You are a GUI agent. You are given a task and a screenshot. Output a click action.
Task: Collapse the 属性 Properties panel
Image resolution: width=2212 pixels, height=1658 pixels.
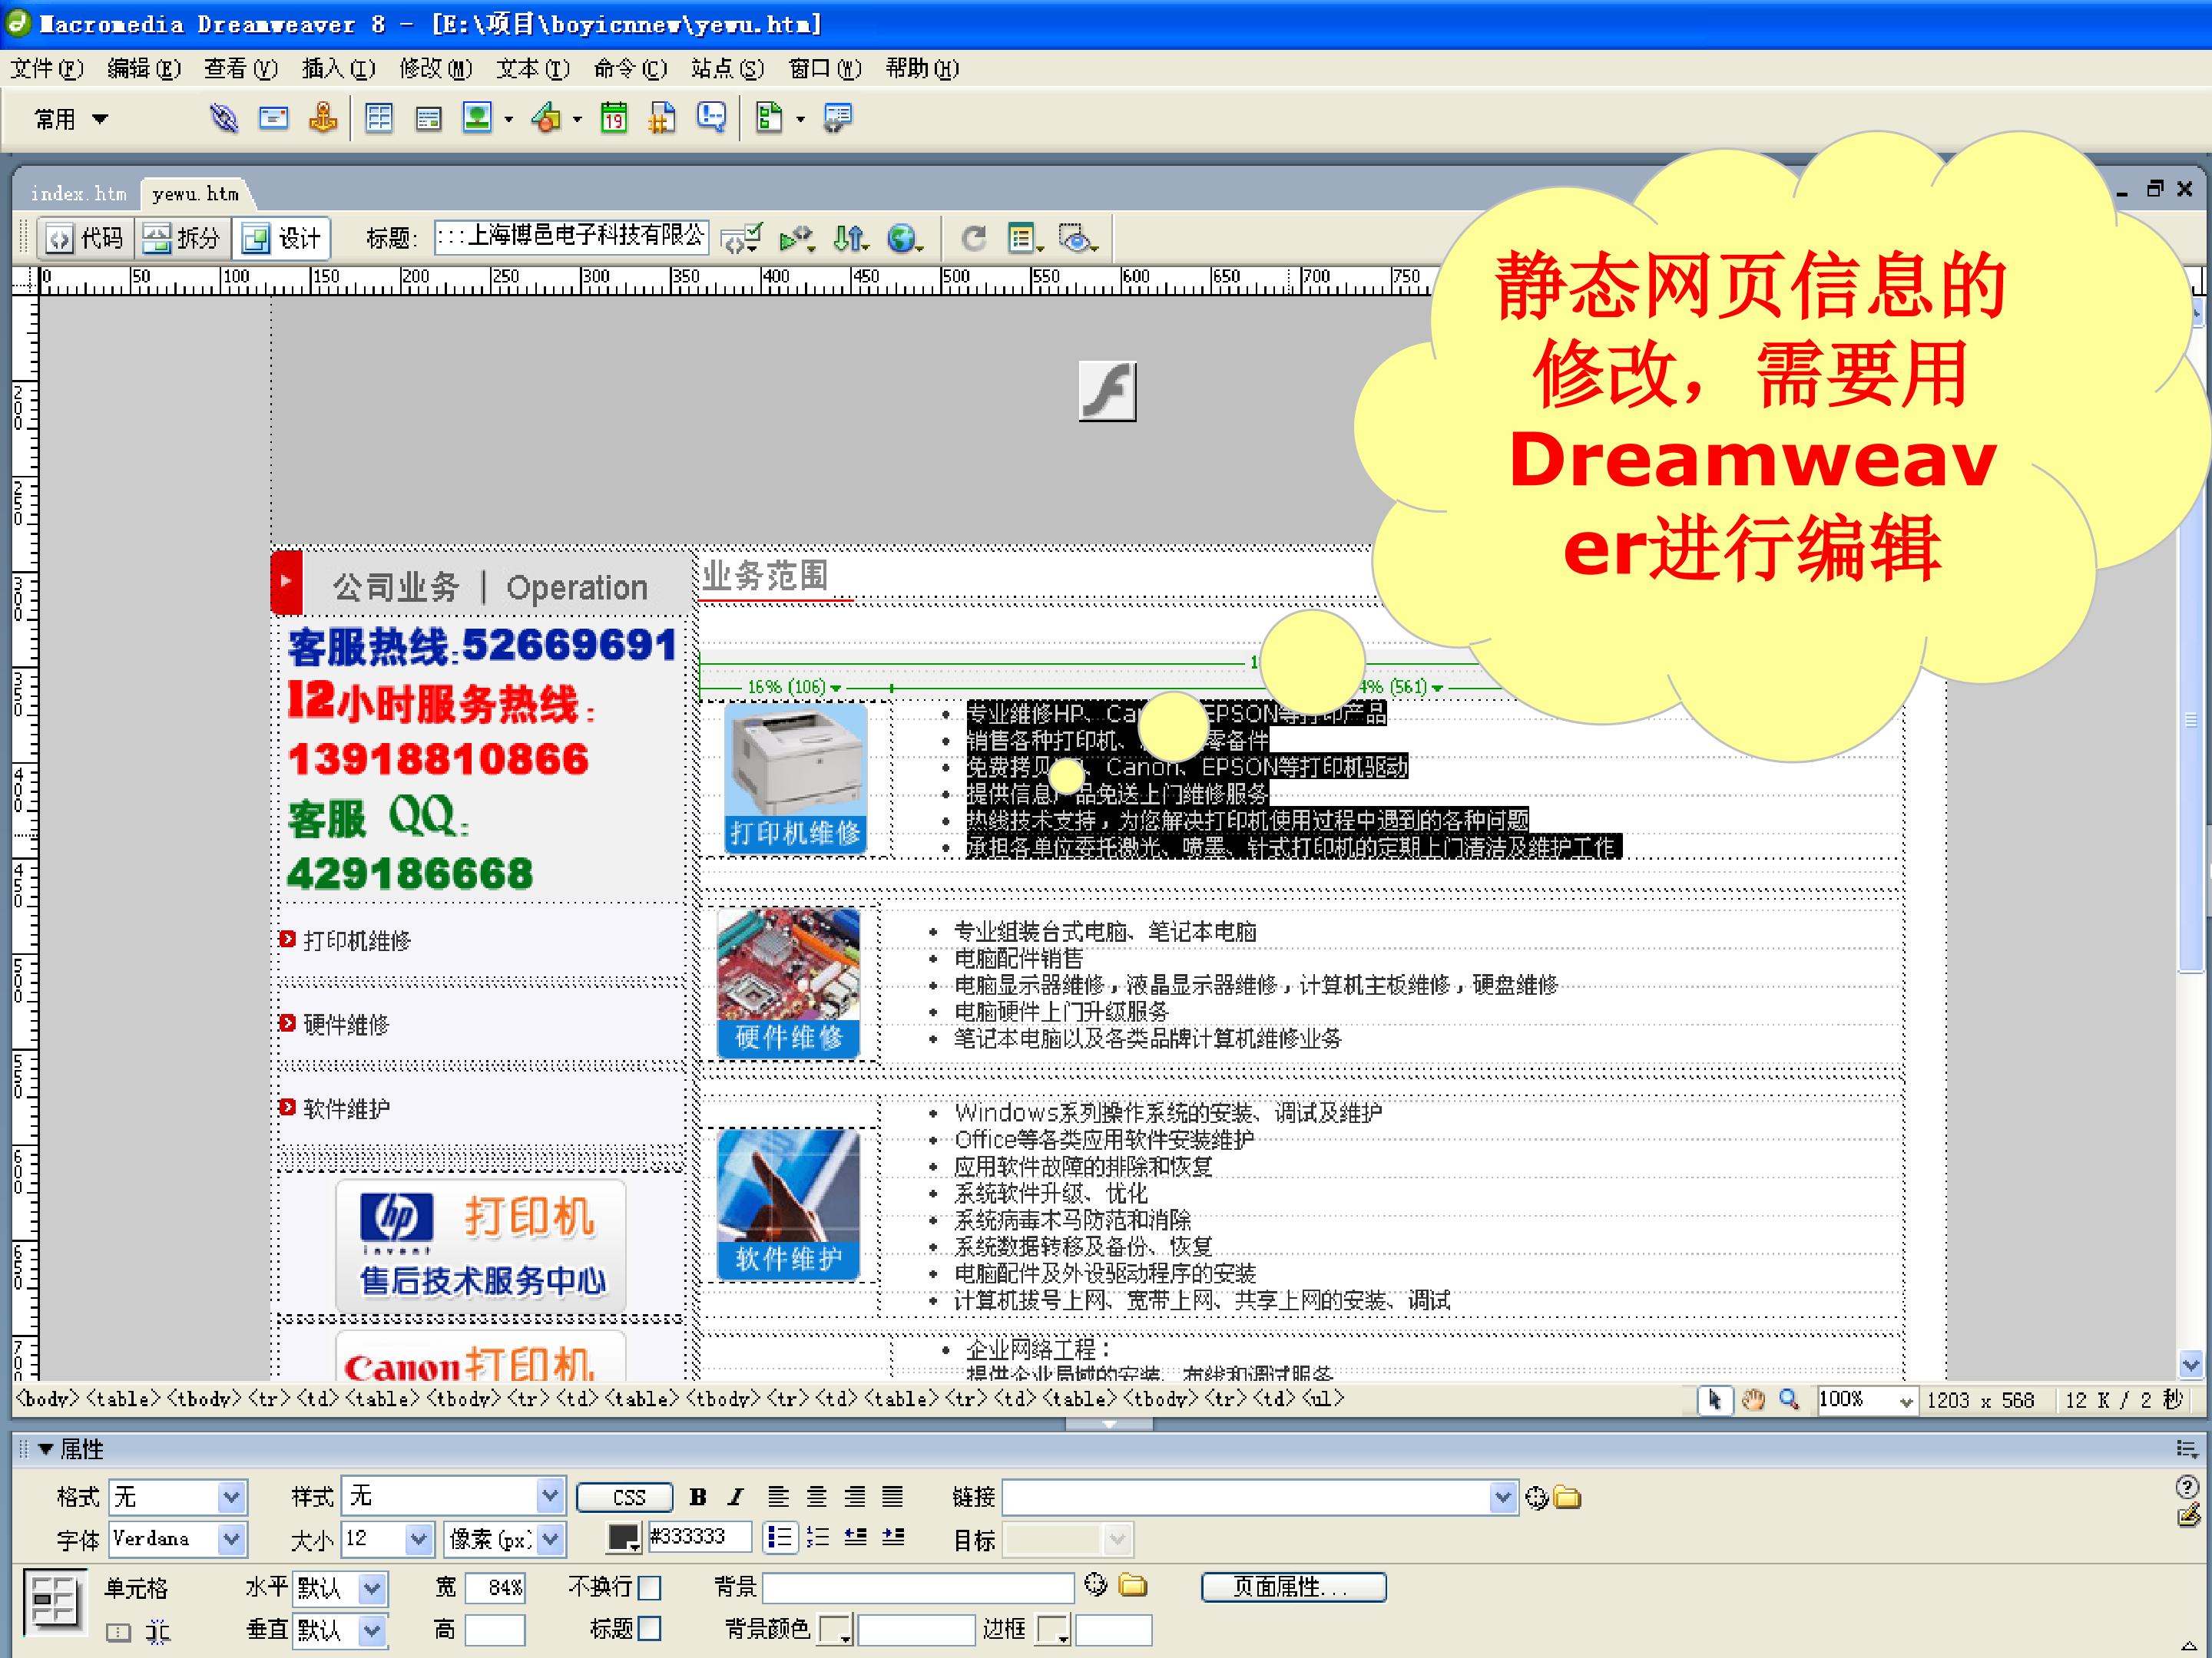pos(45,1449)
